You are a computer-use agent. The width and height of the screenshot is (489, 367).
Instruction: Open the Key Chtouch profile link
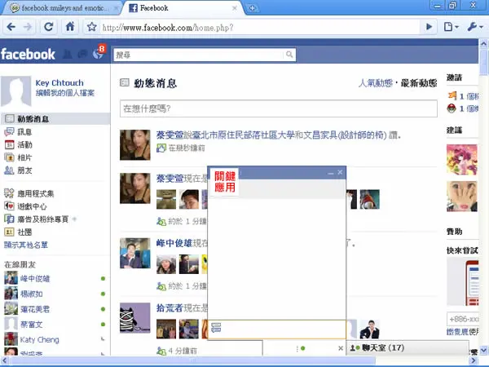59,82
